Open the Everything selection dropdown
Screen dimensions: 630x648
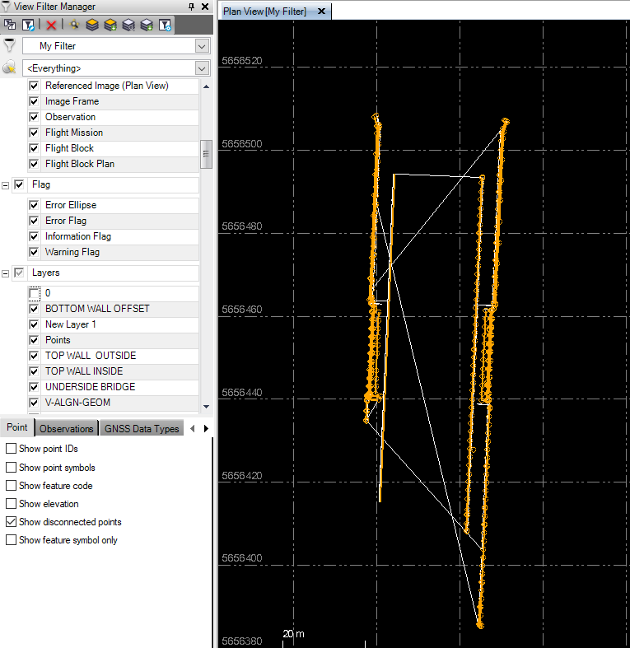coord(202,68)
